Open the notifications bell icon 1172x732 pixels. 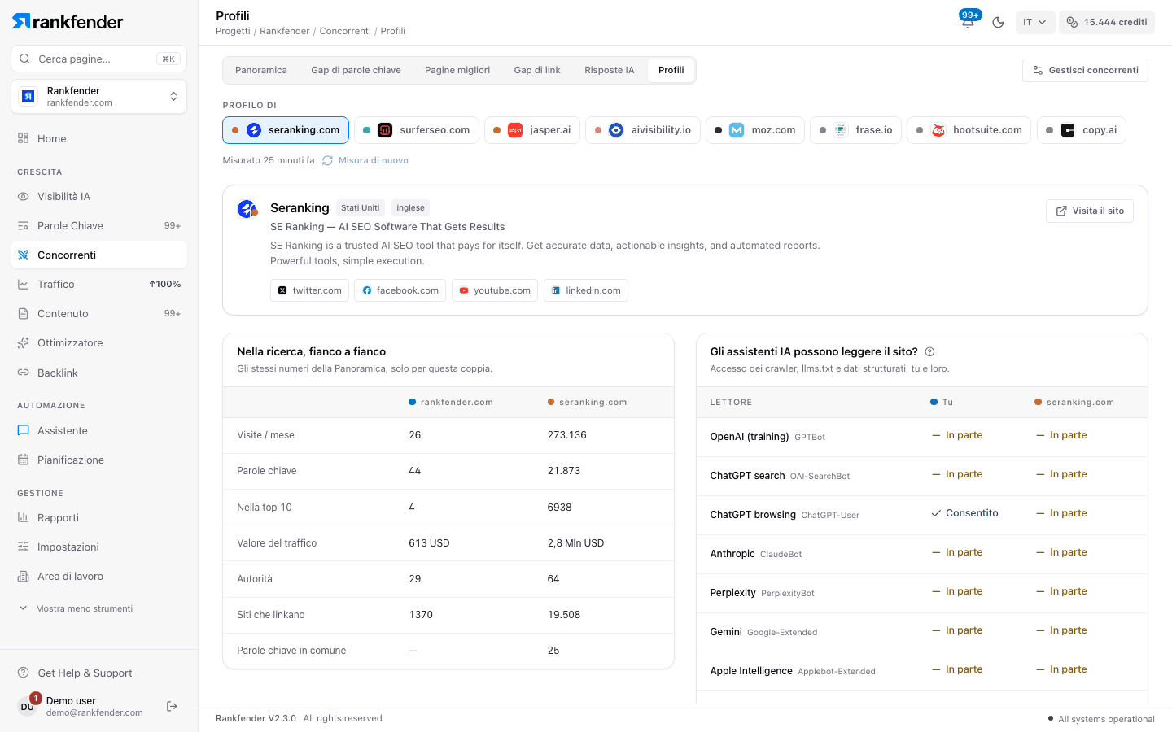(x=968, y=22)
